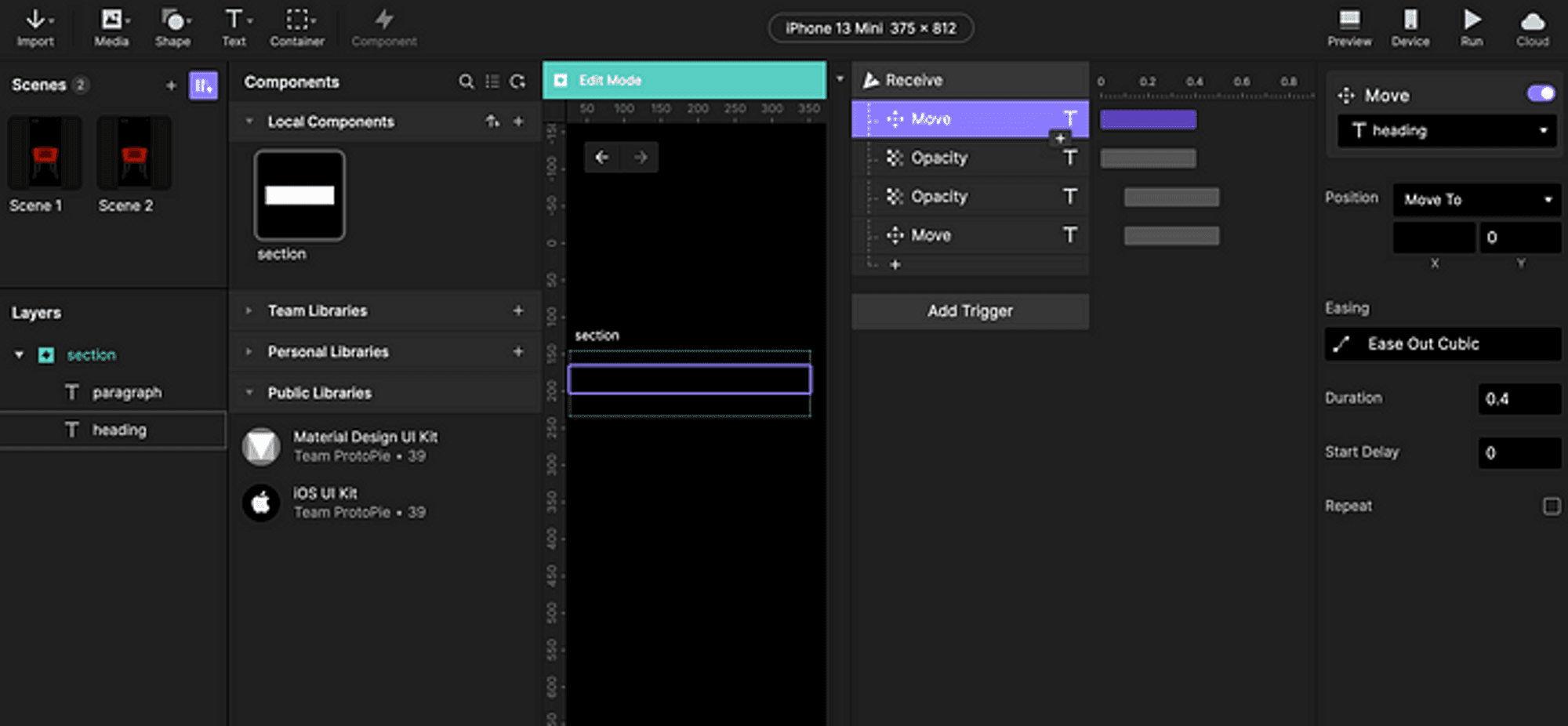
Task: Click the Import tool icon
Action: pos(35,27)
